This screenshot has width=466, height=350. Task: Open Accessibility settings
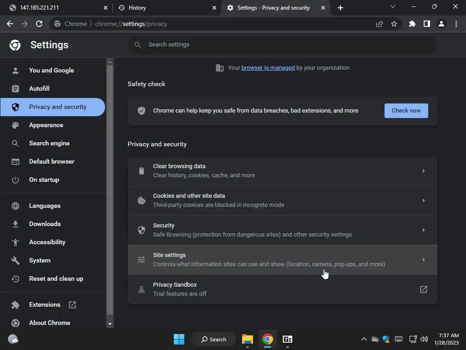click(x=53, y=242)
